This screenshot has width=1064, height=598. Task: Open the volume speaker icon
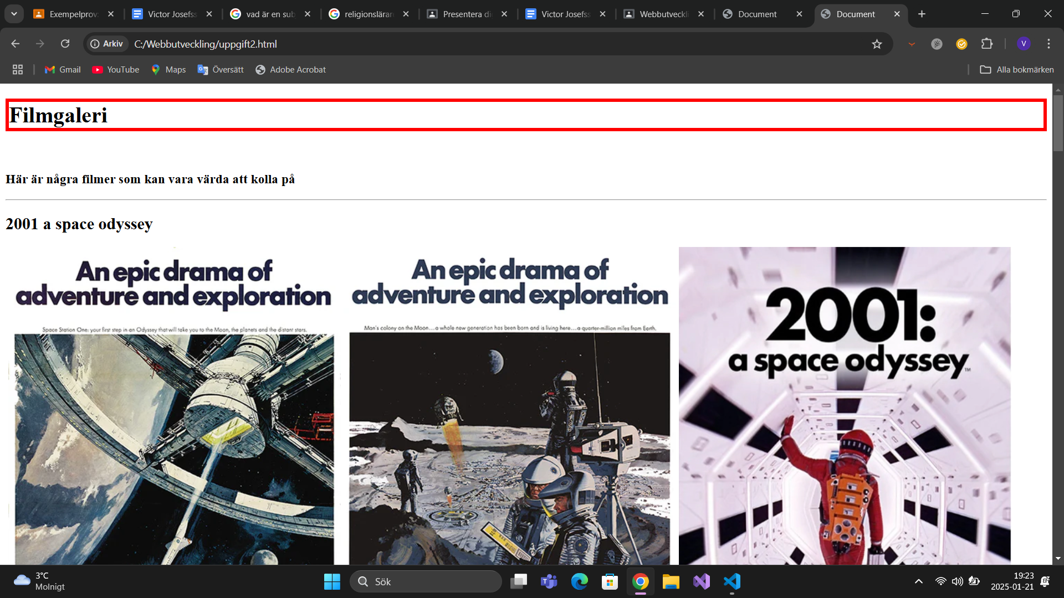tap(958, 581)
